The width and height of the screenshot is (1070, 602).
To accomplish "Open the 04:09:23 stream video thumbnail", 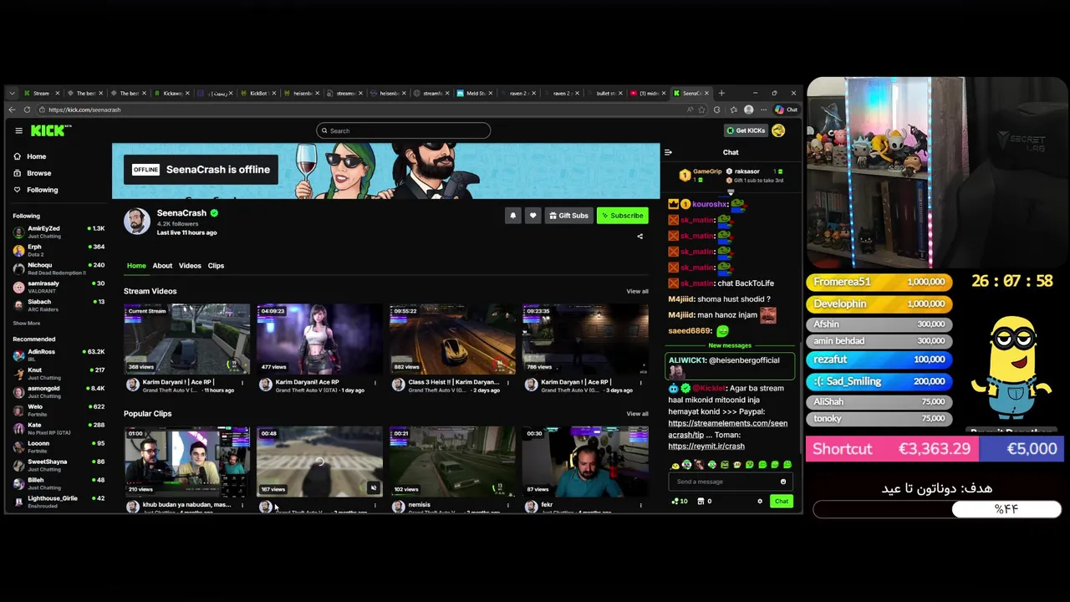I will point(319,339).
